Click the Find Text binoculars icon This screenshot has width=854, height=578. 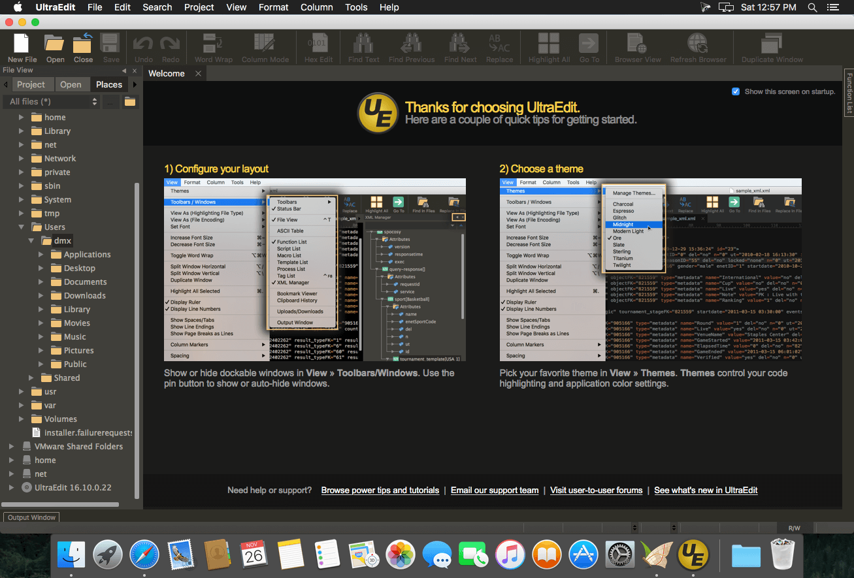coord(363,44)
